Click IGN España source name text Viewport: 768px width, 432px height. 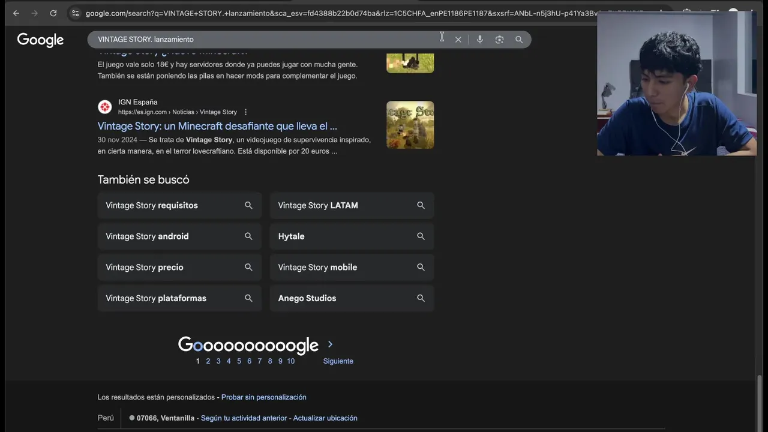tap(138, 102)
